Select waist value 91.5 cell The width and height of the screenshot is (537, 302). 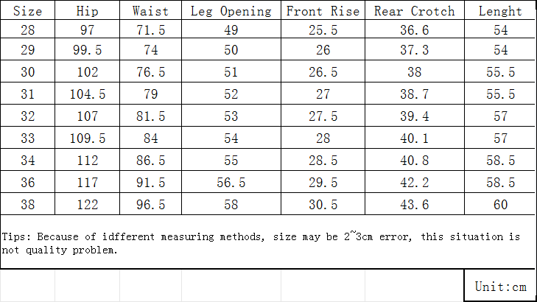click(151, 182)
